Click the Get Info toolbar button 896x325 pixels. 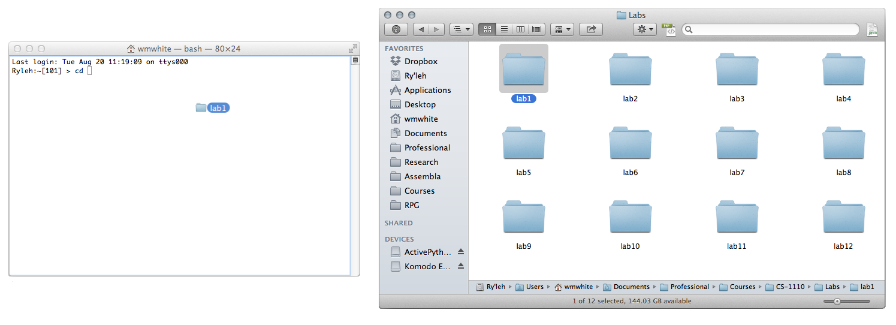(x=396, y=29)
